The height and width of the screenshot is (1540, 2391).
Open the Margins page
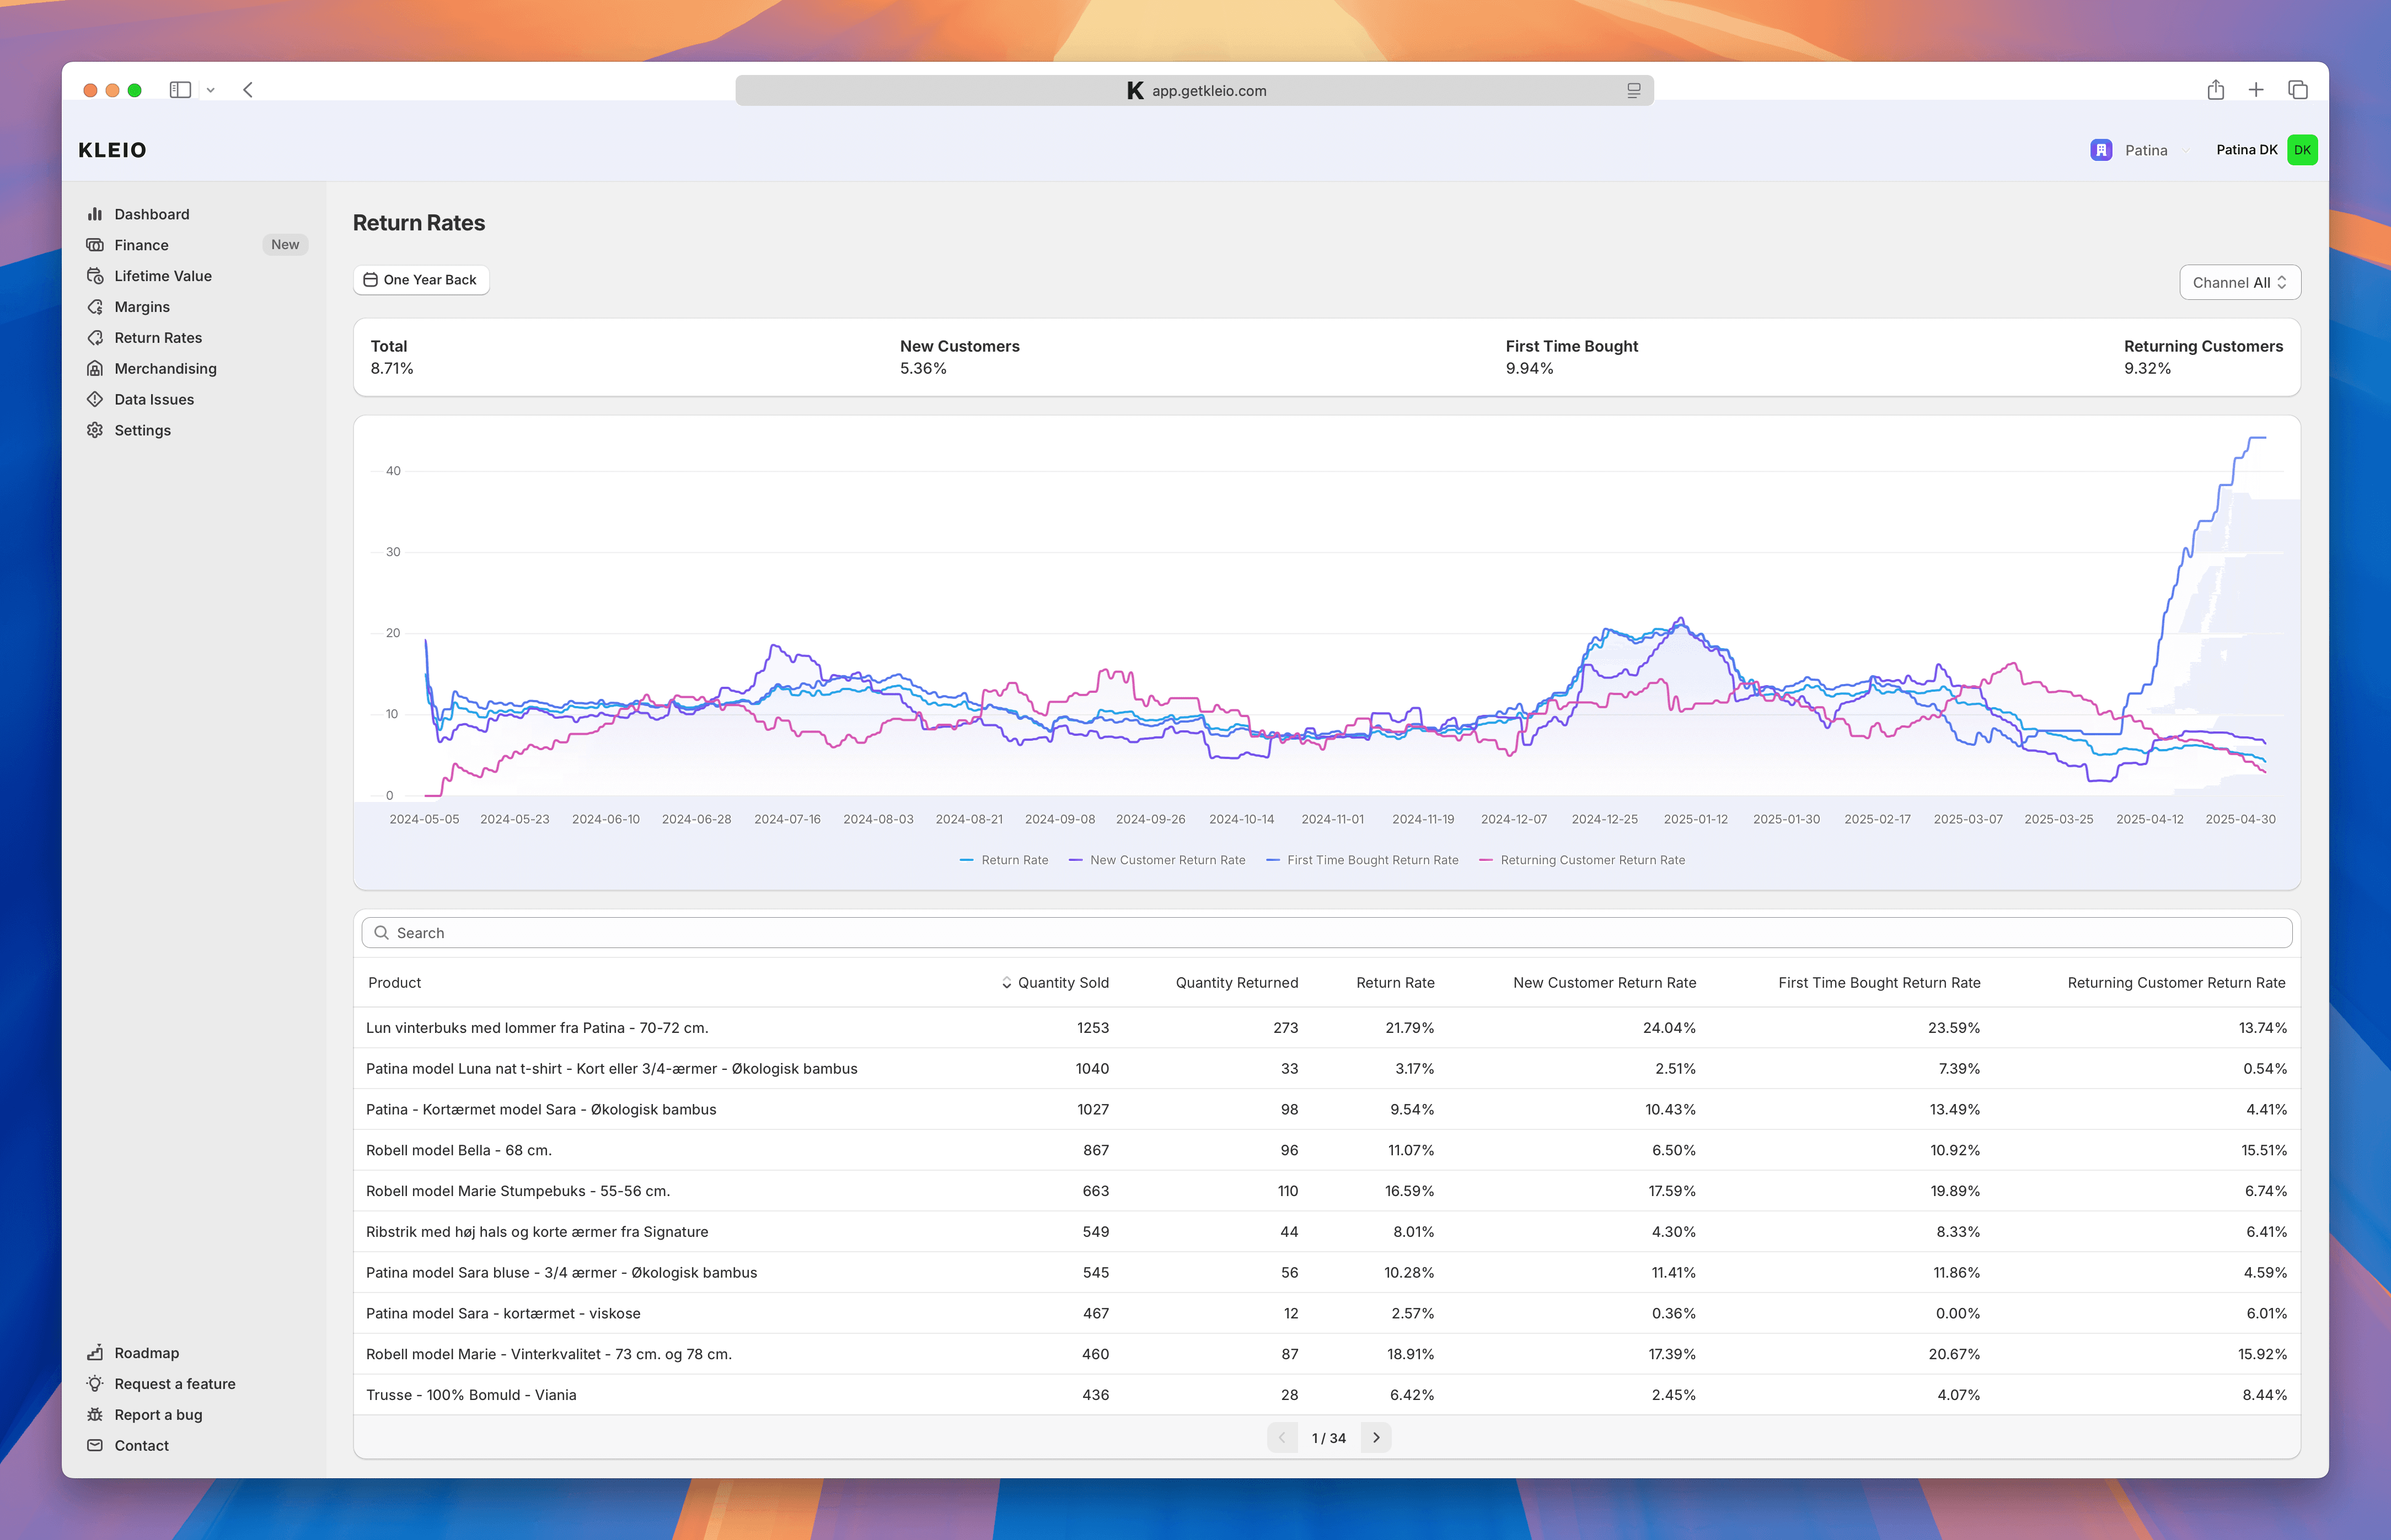(x=141, y=307)
